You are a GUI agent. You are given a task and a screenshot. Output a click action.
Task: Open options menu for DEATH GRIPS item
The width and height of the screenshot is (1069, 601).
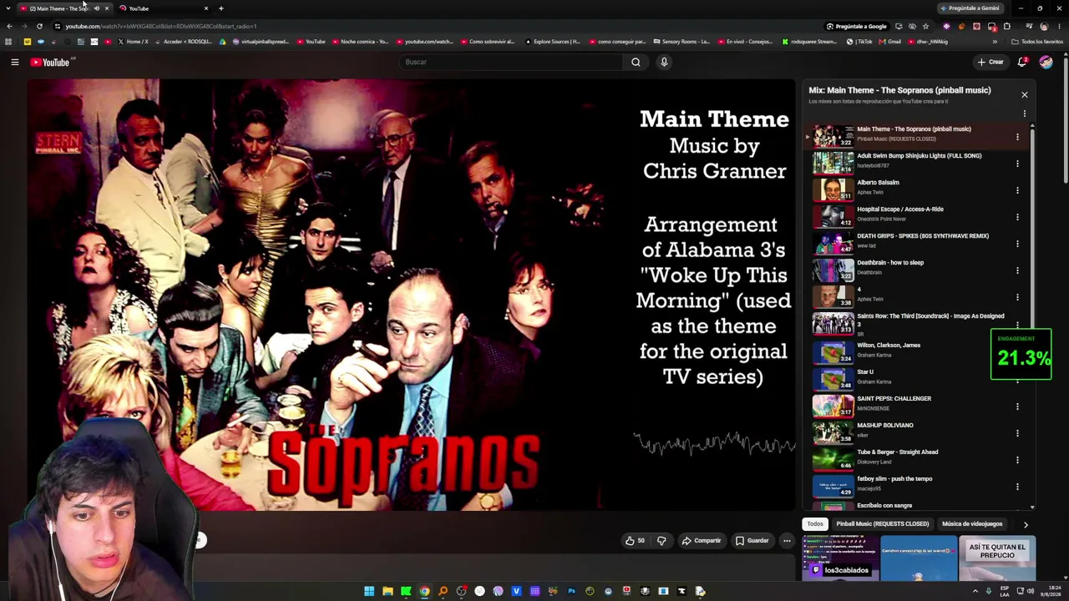pos(1017,244)
